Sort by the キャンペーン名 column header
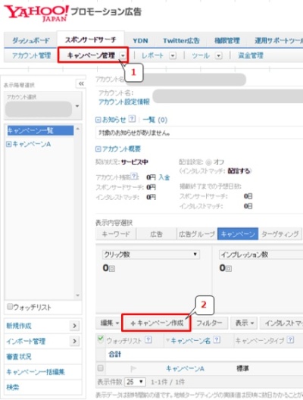The image size is (303, 400). (x=190, y=340)
